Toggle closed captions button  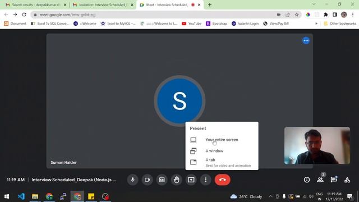(162, 180)
